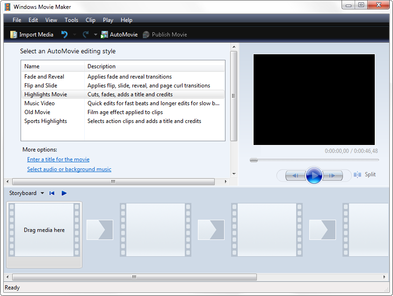
Task: Click the third storyboard transition box
Action: coord(322,230)
